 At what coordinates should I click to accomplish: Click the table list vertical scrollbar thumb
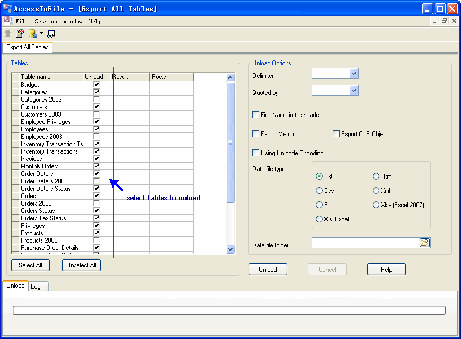coord(230,142)
